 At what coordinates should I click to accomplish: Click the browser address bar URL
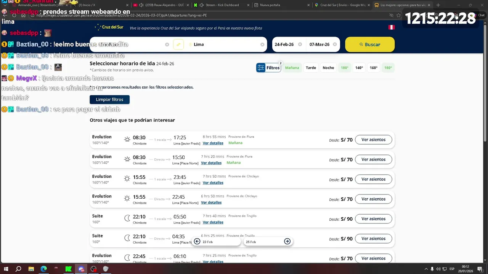click(122, 15)
